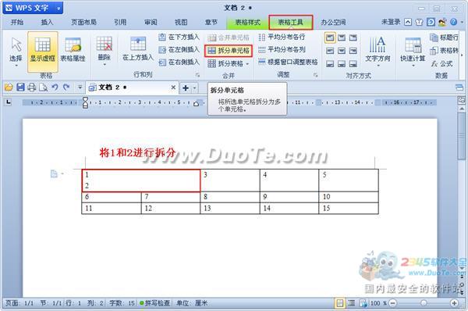Click 在上方插入 insert above icon

point(138,45)
